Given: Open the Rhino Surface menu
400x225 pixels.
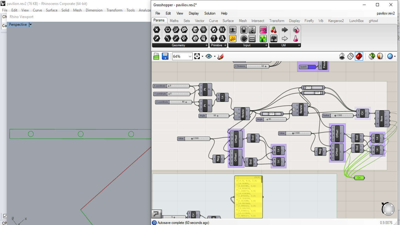Looking at the screenshot, I should pyautogui.click(x=52, y=10).
